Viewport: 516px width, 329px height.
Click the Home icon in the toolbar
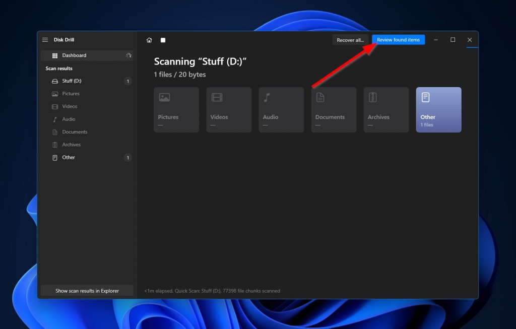pyautogui.click(x=149, y=40)
